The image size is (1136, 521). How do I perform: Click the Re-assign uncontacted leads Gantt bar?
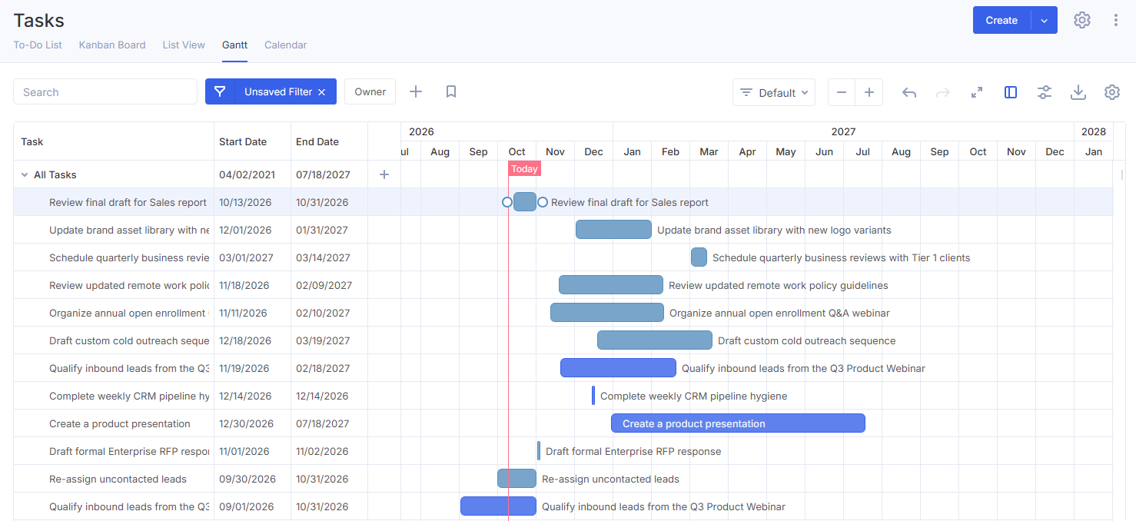pos(517,479)
